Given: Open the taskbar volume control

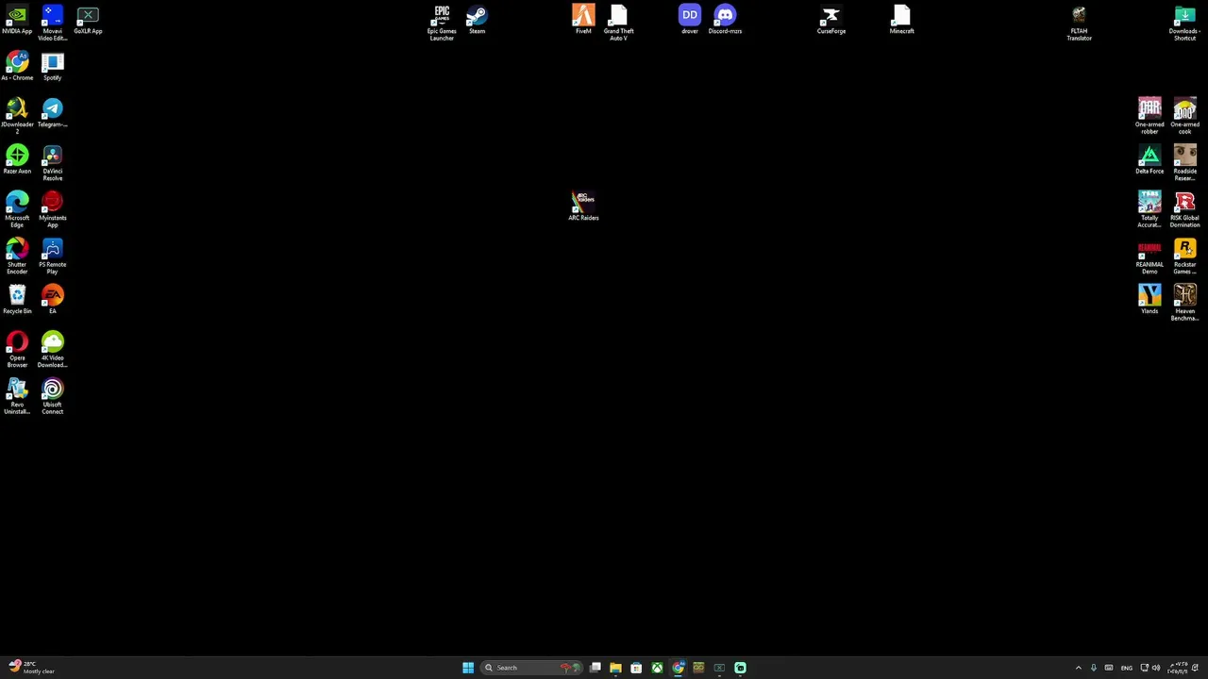Looking at the screenshot, I should coord(1156,668).
